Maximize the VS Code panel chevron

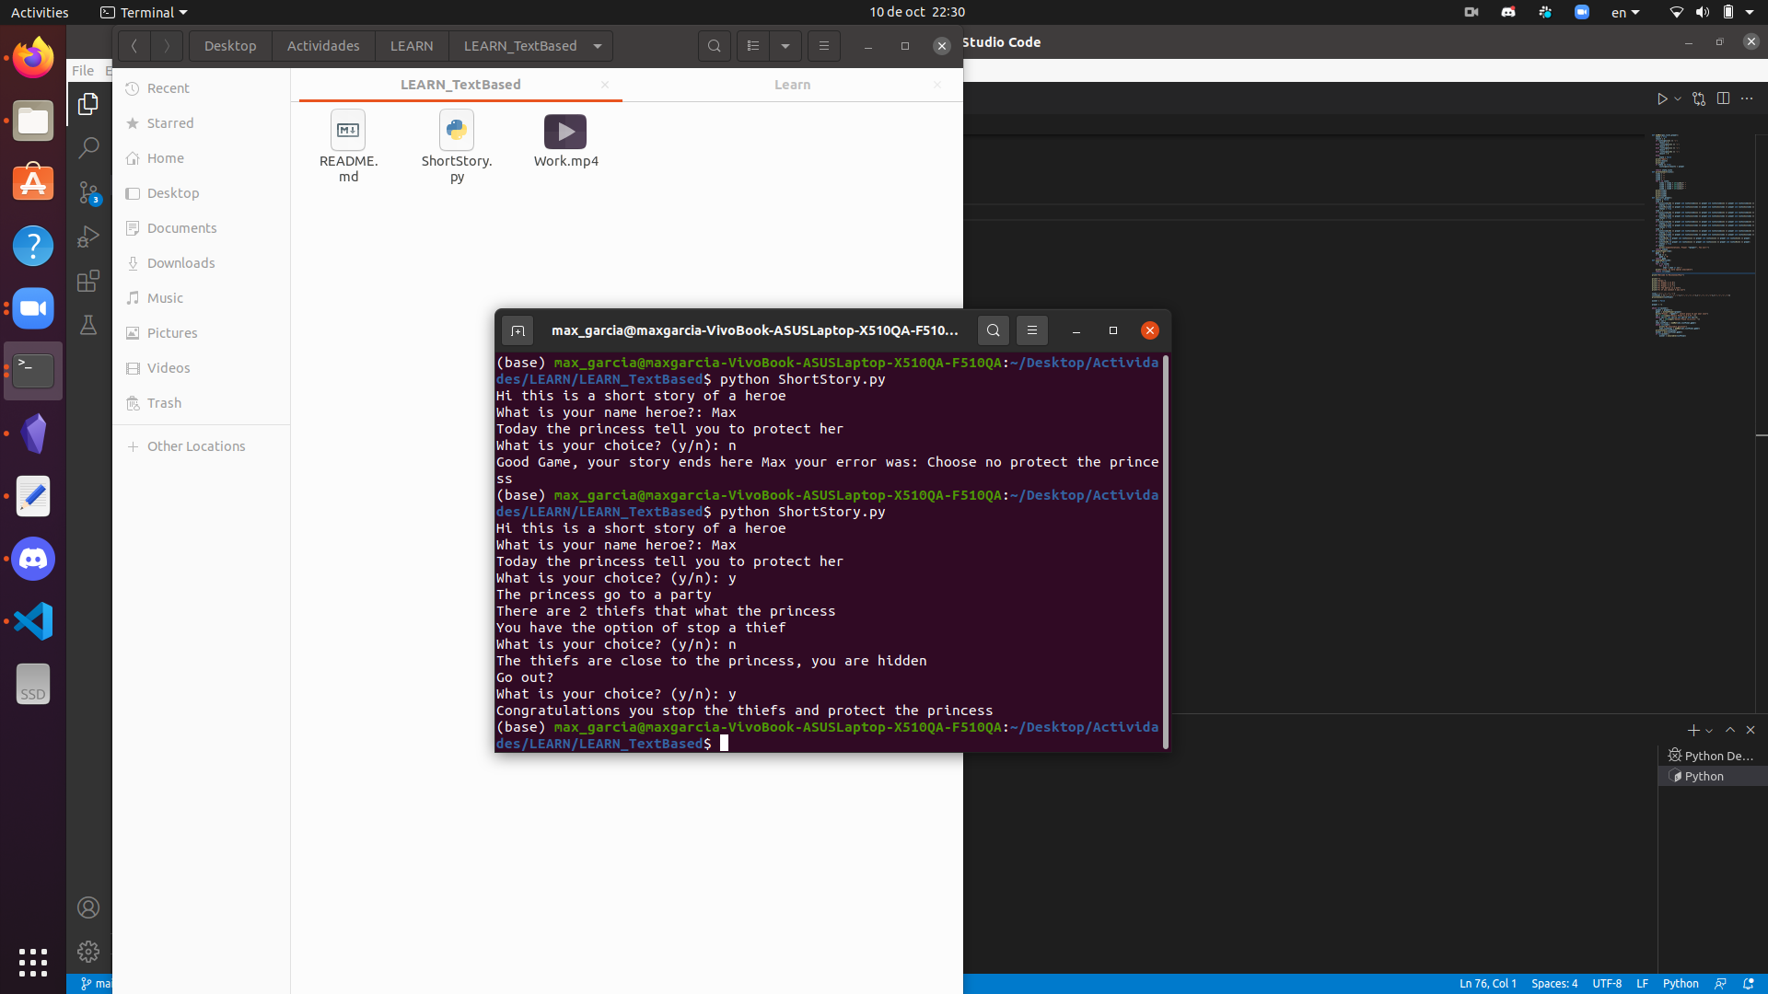point(1730,730)
